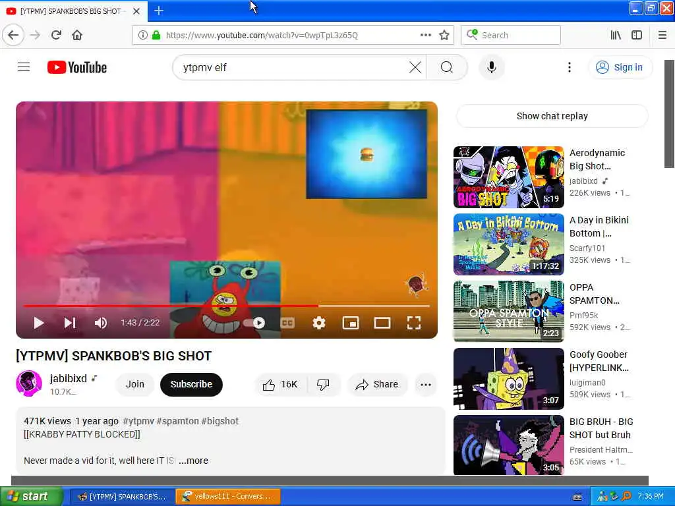Image resolution: width=675 pixels, height=506 pixels.
Task: Open the Firefox home page
Action: click(x=77, y=35)
